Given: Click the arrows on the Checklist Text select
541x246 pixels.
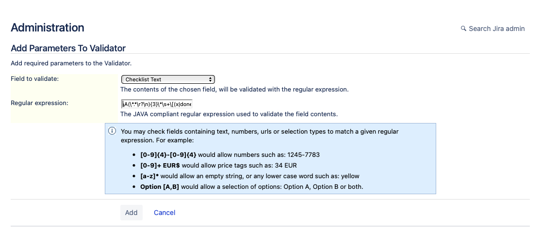Looking at the screenshot, I should tap(210, 79).
